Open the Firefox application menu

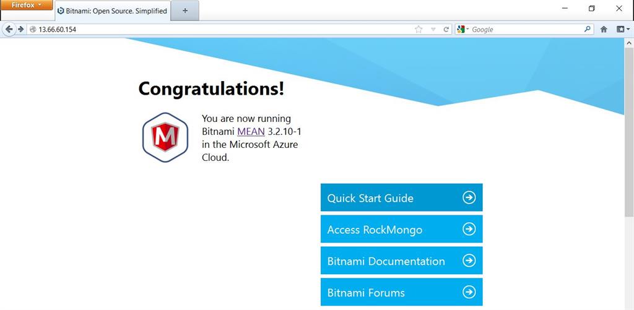pos(26,5)
